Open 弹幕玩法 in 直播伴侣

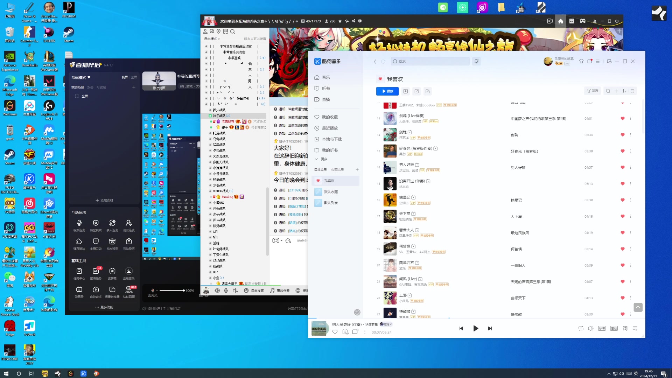click(79, 244)
